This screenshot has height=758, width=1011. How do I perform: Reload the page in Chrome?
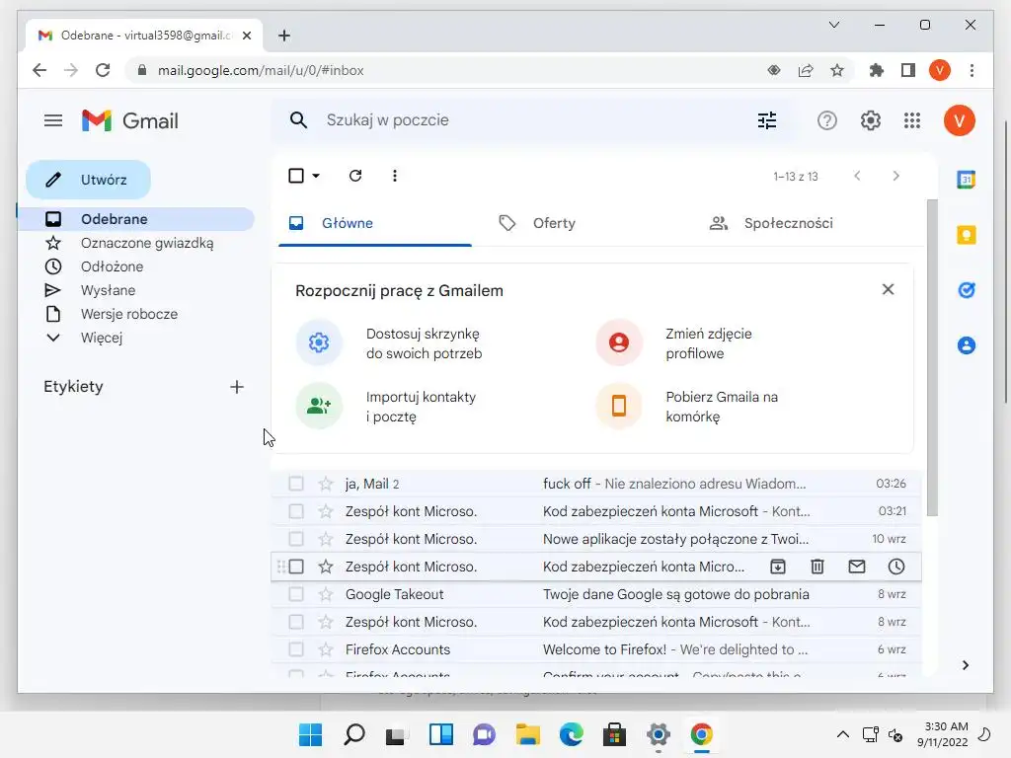click(103, 70)
